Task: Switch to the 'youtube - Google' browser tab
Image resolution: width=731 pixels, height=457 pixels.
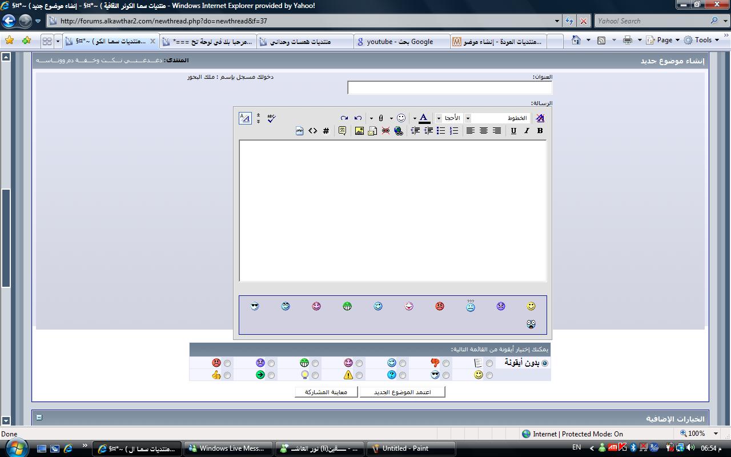Action: tap(400, 41)
